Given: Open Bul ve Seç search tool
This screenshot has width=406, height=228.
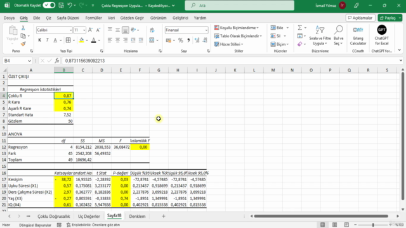Looking at the screenshot, I should tap(338, 35).
